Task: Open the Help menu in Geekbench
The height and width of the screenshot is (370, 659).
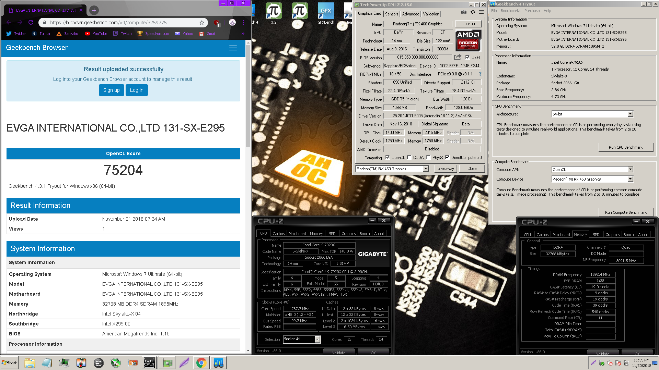Action: click(547, 11)
